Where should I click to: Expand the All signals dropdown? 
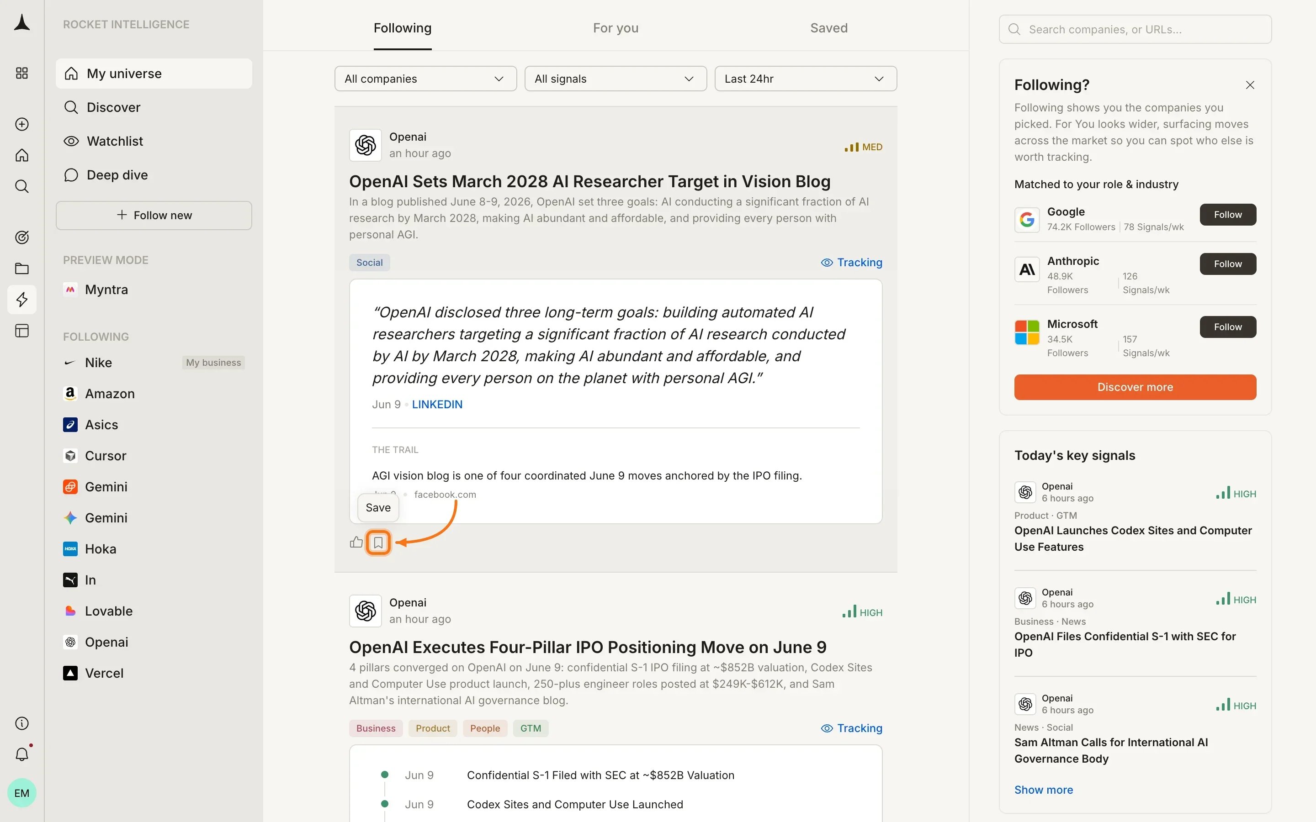[616, 79]
